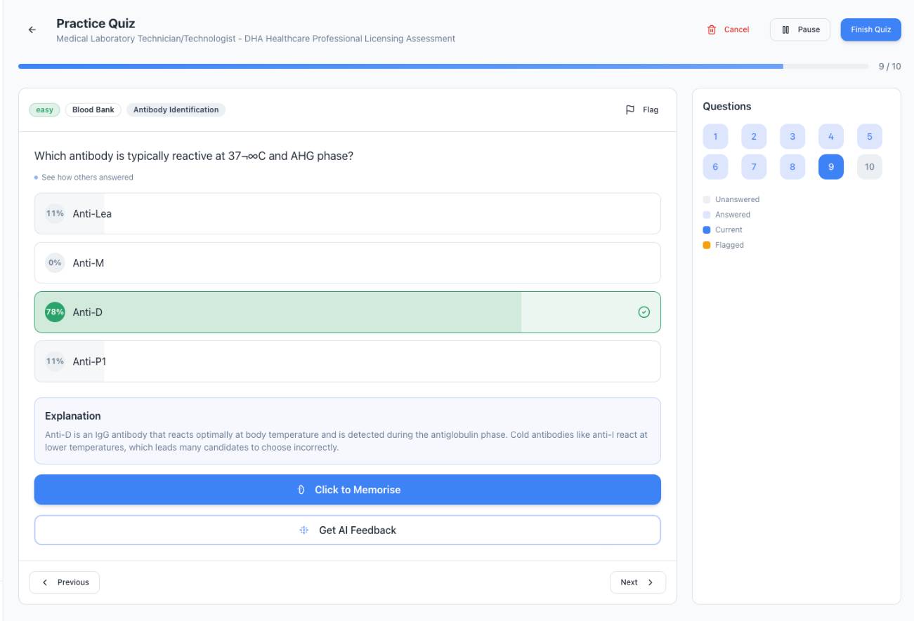
Task: Select the Anti-P1 answer option
Action: (x=347, y=361)
